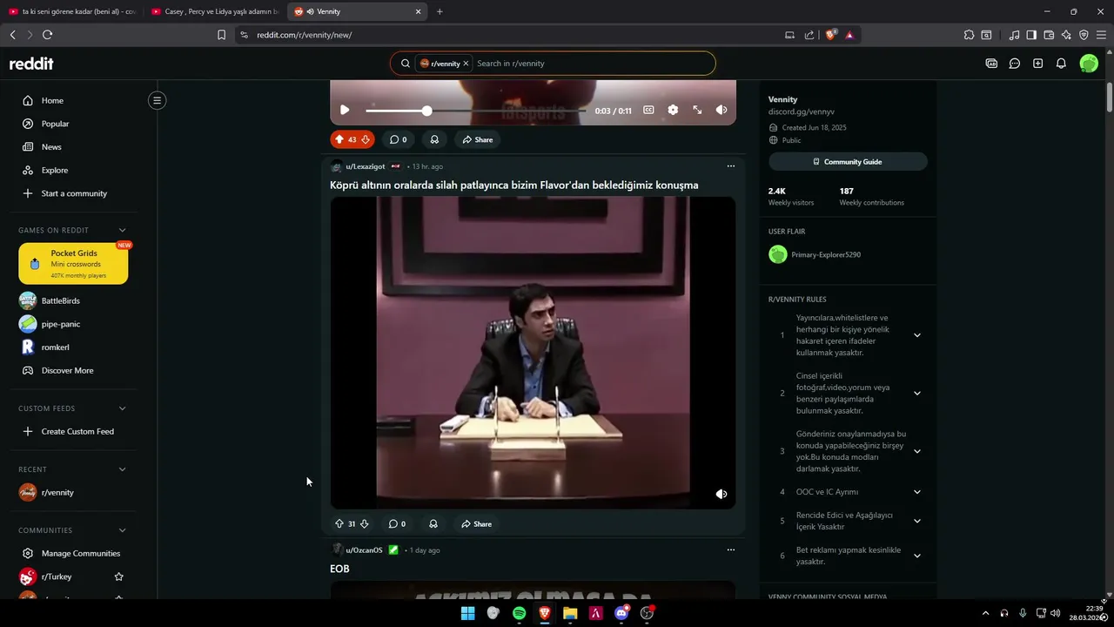Downvote the 43-point post
This screenshot has height=627, width=1114.
coord(365,139)
